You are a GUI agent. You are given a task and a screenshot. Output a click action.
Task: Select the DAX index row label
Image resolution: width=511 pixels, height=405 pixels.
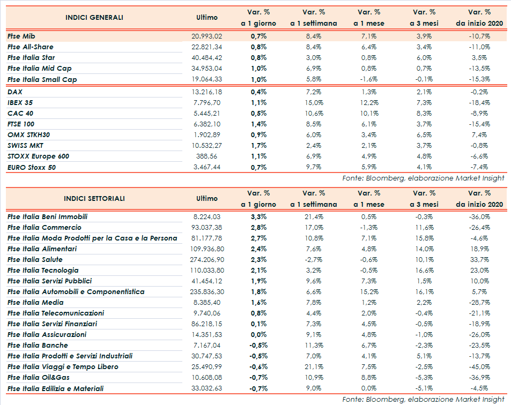(15, 92)
